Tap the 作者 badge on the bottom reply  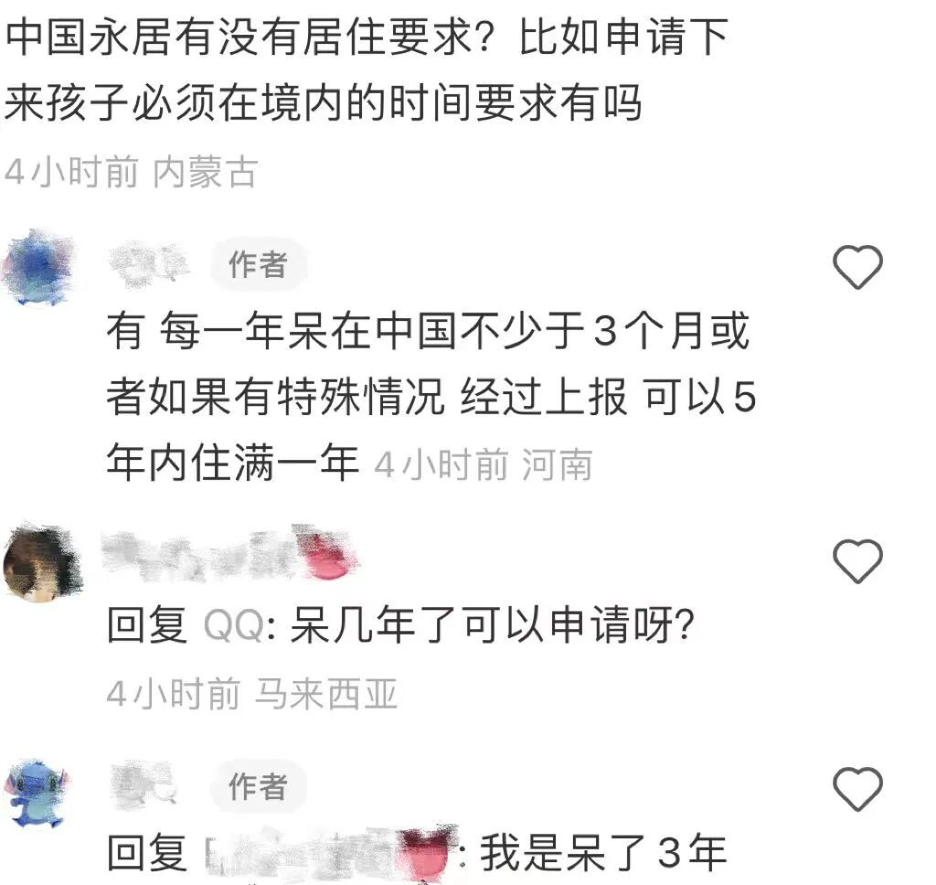coord(258,786)
